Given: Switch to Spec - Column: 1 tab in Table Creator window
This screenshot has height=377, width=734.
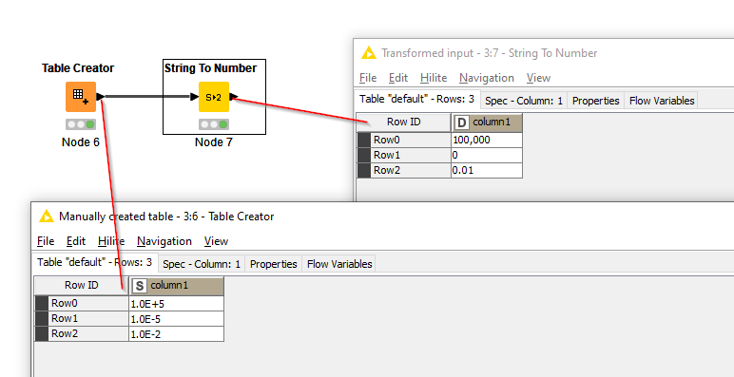Looking at the screenshot, I should [202, 264].
